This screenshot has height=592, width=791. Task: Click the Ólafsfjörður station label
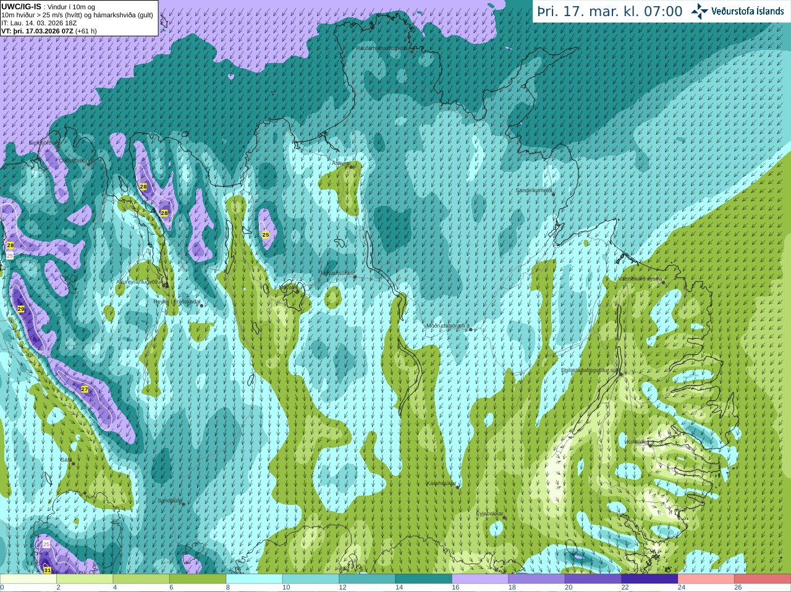72,161
